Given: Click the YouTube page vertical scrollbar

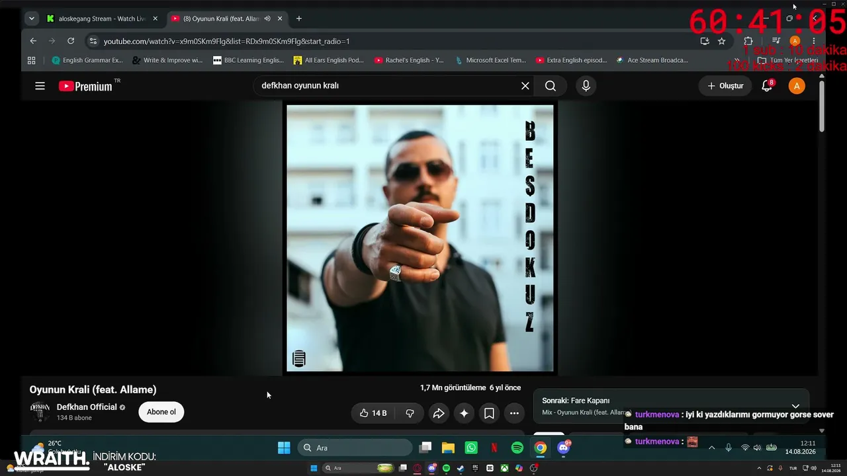Looking at the screenshot, I should (x=822, y=106).
